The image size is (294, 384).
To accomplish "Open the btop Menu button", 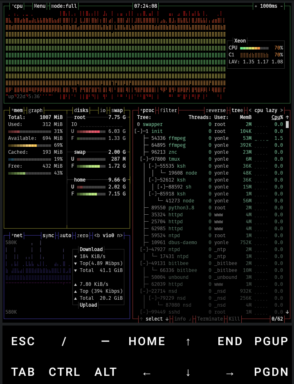I will (x=40, y=6).
